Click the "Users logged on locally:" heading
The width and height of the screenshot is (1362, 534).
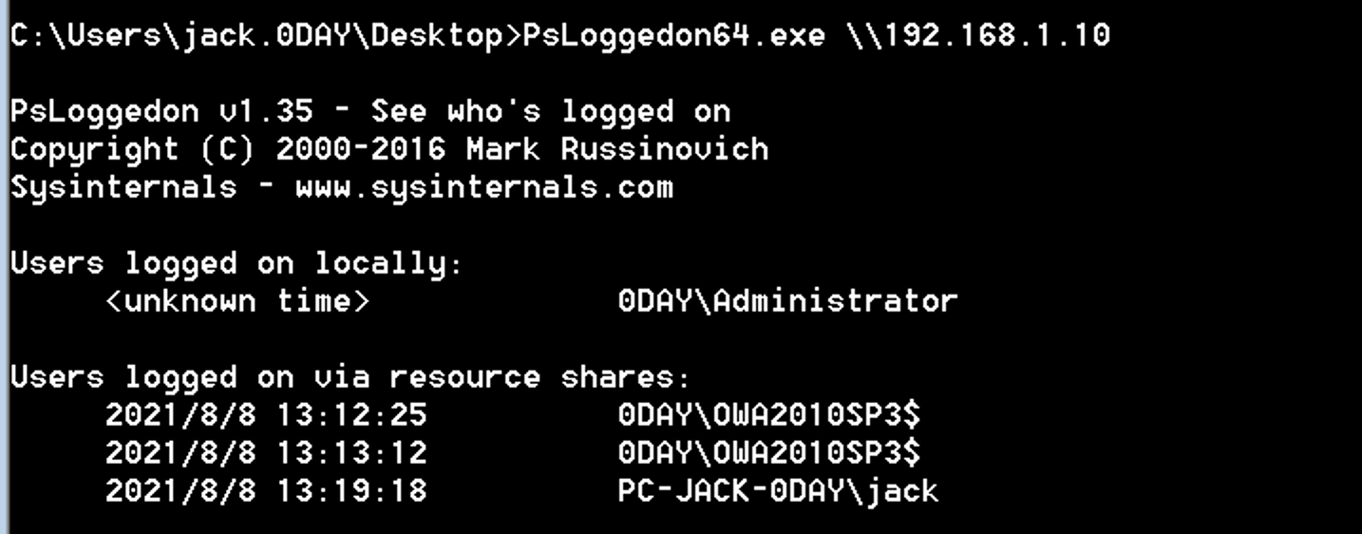pos(236,263)
